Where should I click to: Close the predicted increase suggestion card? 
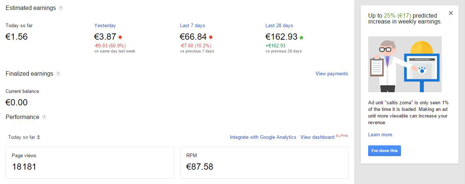pos(451,13)
